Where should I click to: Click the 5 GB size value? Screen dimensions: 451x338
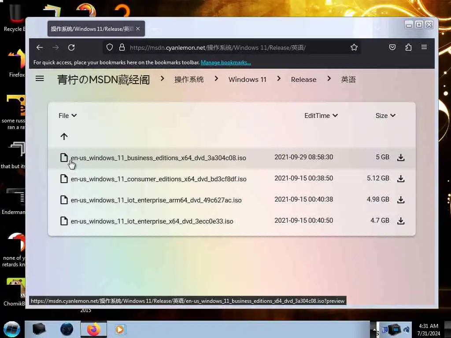click(x=383, y=157)
